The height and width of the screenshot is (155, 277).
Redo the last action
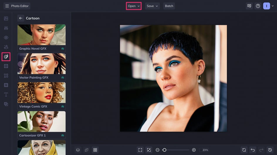click(x=261, y=150)
